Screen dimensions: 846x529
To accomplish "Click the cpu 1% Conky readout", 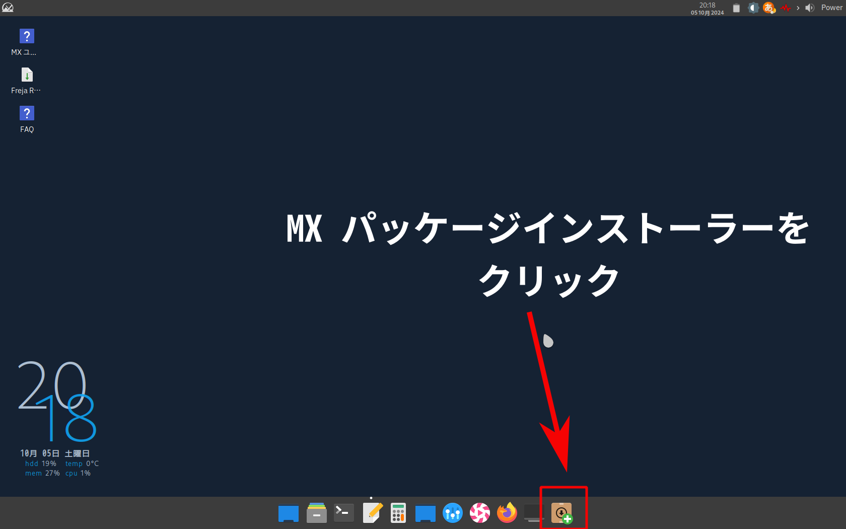I will coord(78,473).
